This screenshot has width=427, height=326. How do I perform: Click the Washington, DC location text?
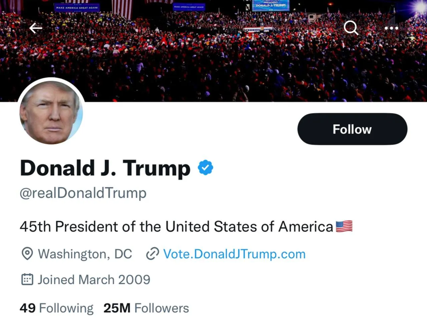pyautogui.click(x=85, y=254)
